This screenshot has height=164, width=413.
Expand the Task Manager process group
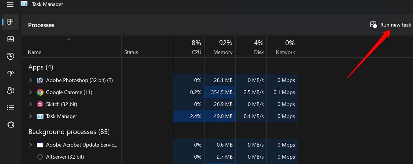30,116
